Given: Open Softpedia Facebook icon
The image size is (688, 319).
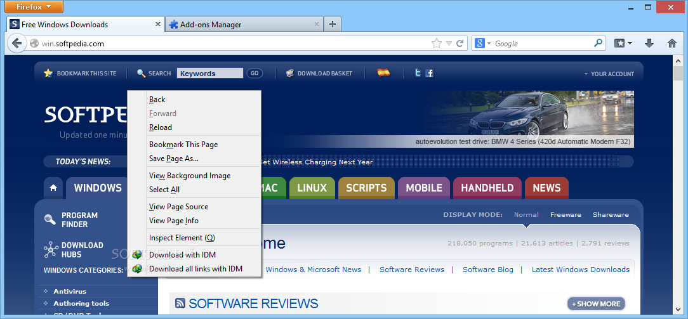Looking at the screenshot, I should coord(430,73).
